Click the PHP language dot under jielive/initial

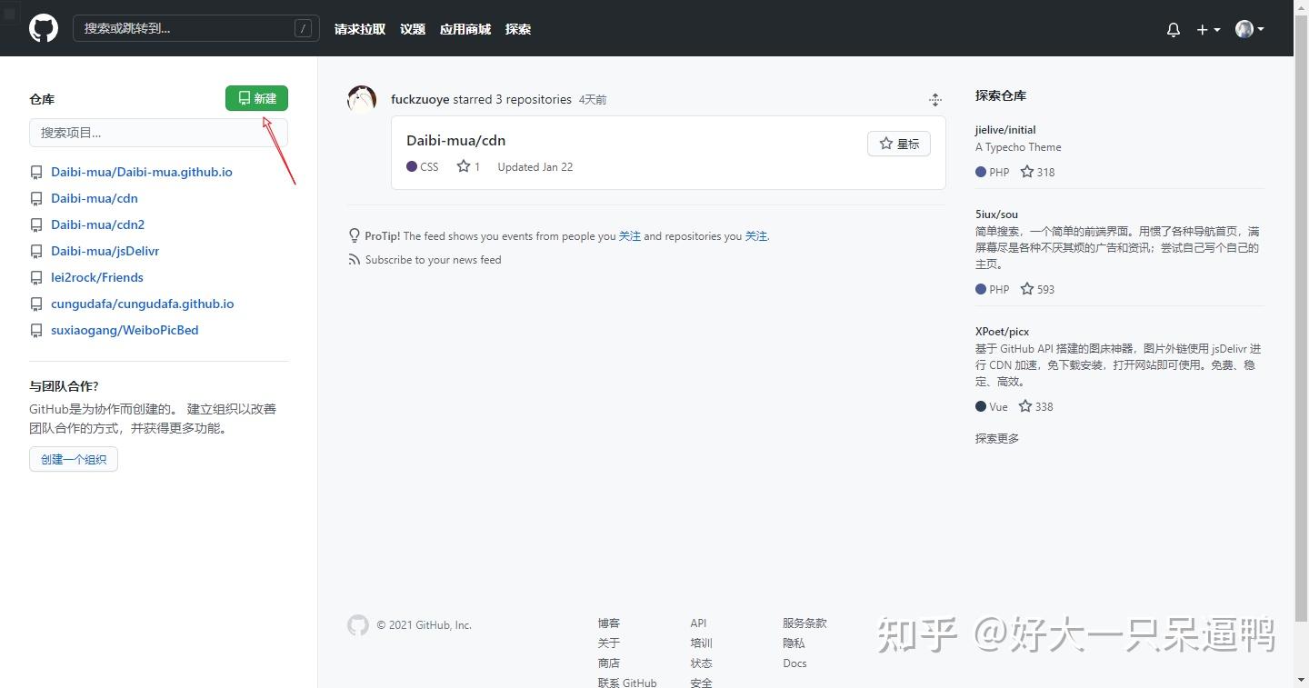coord(981,172)
